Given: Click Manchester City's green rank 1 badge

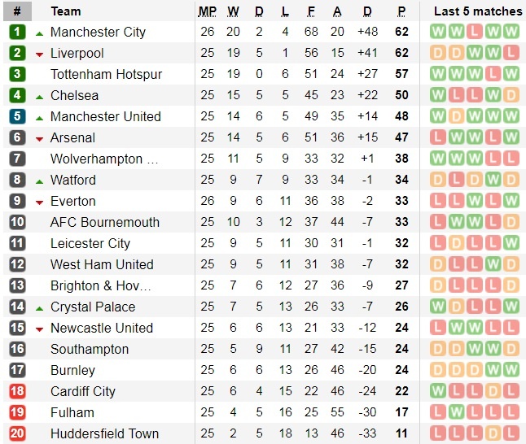Looking at the screenshot, I should (x=17, y=32).
